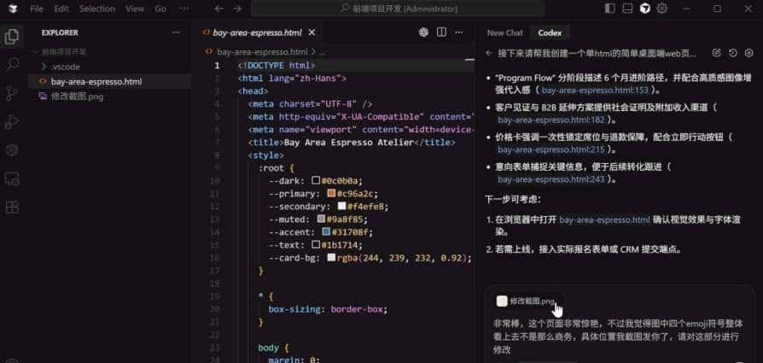Open the Edit menu

click(61, 9)
